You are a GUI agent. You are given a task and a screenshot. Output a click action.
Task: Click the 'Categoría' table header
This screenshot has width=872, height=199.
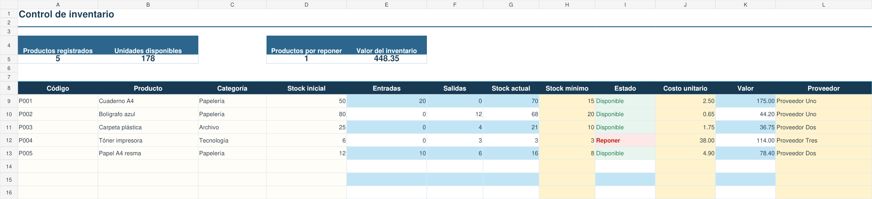click(x=232, y=88)
